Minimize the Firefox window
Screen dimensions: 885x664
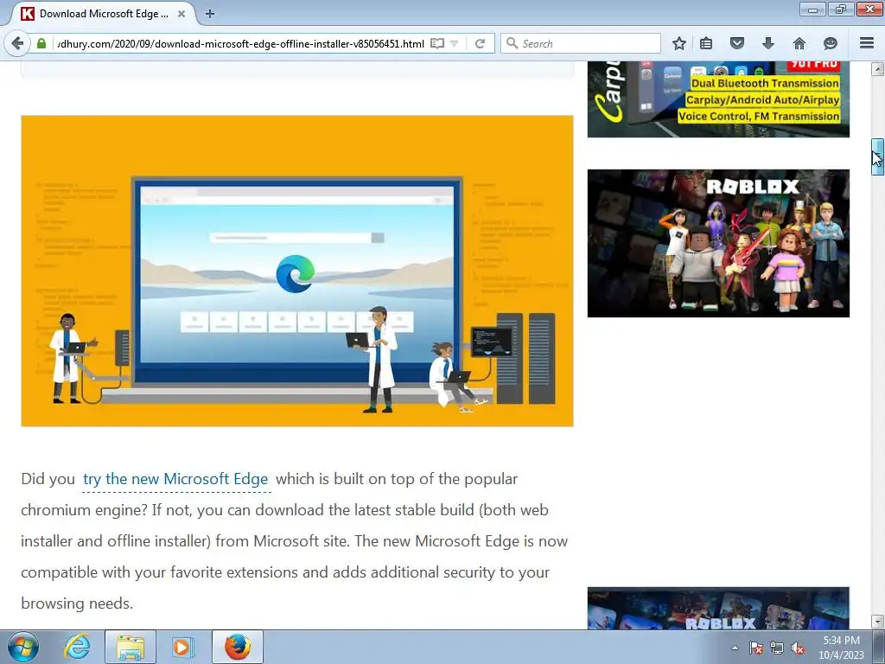[x=812, y=9]
